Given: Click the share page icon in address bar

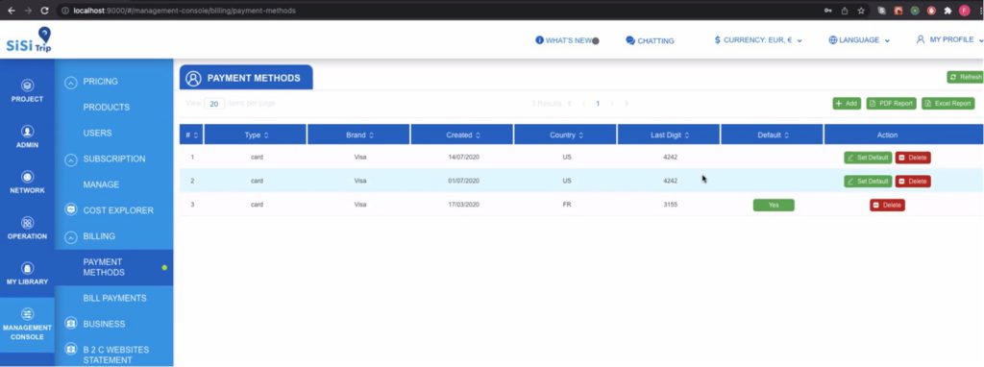Looking at the screenshot, I should tap(845, 11).
